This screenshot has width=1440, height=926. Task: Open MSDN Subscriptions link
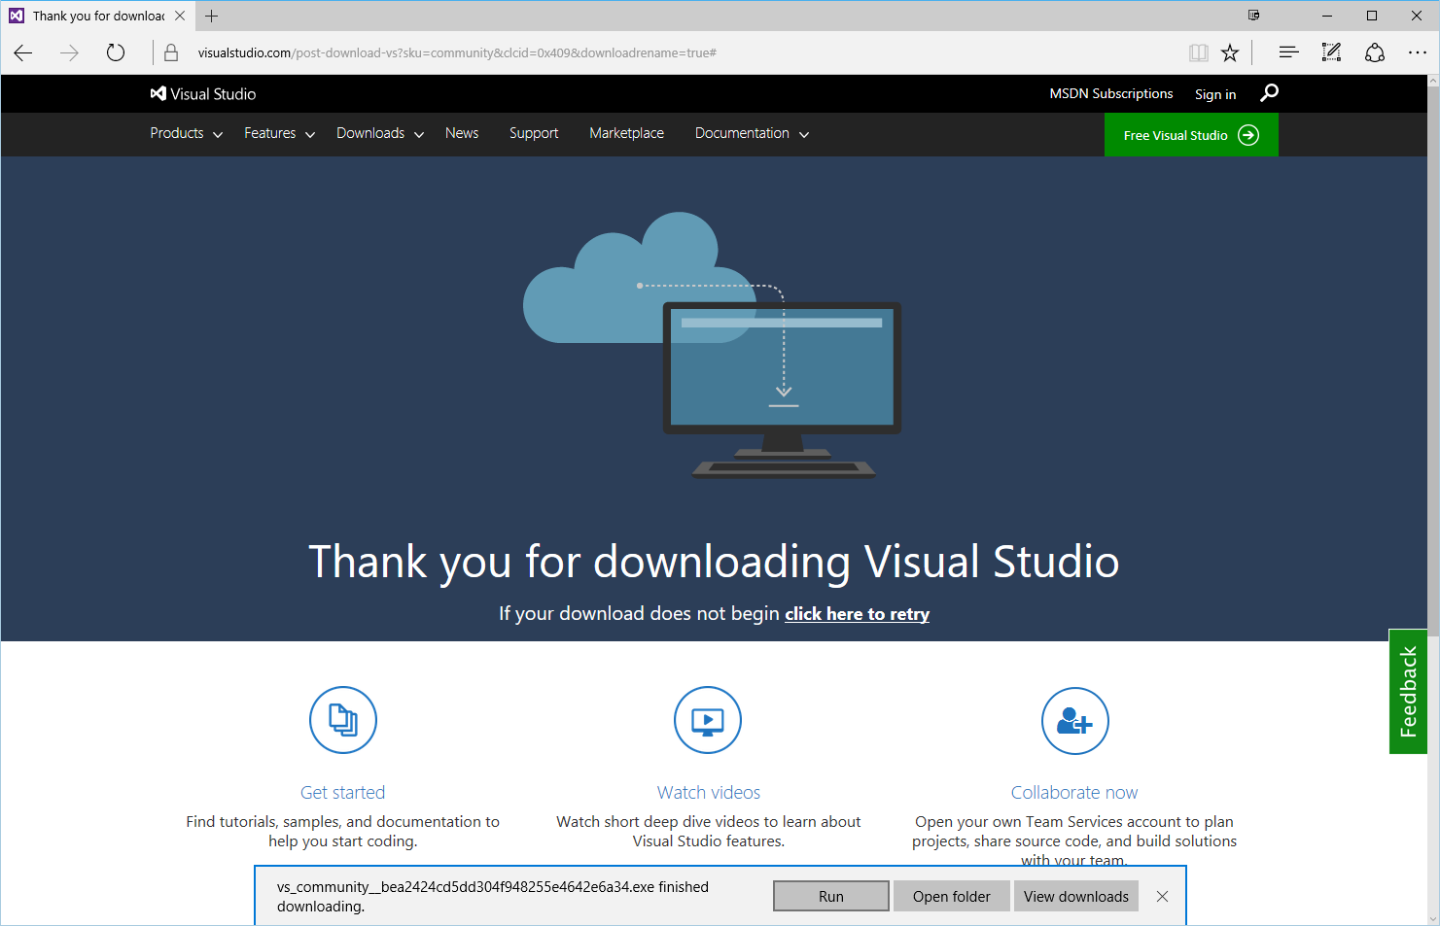pyautogui.click(x=1111, y=93)
